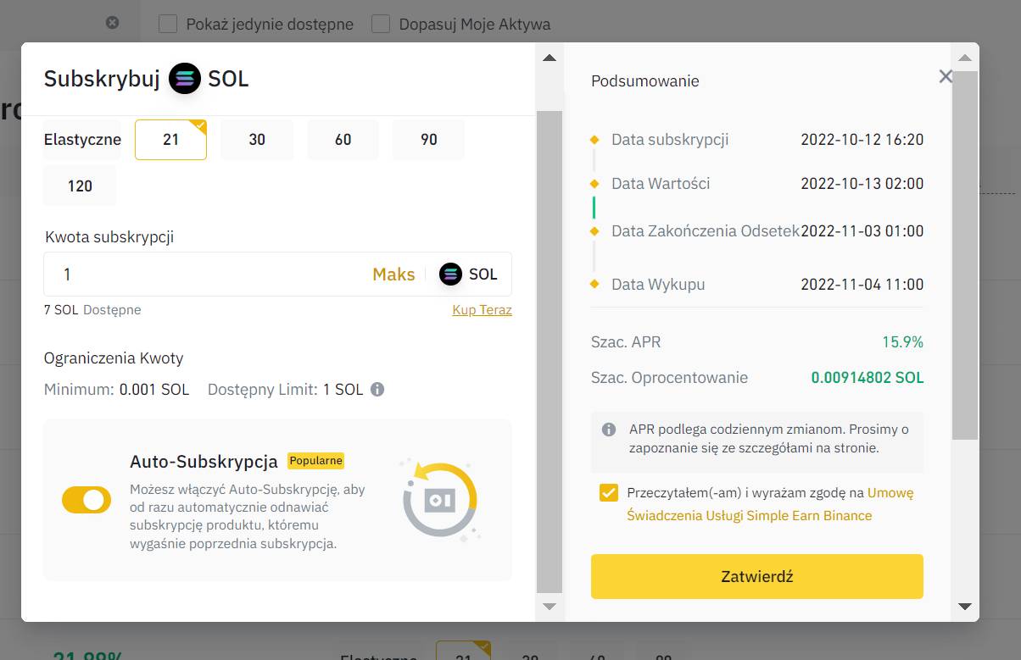Click the Podsumowanie heading

pos(644,81)
